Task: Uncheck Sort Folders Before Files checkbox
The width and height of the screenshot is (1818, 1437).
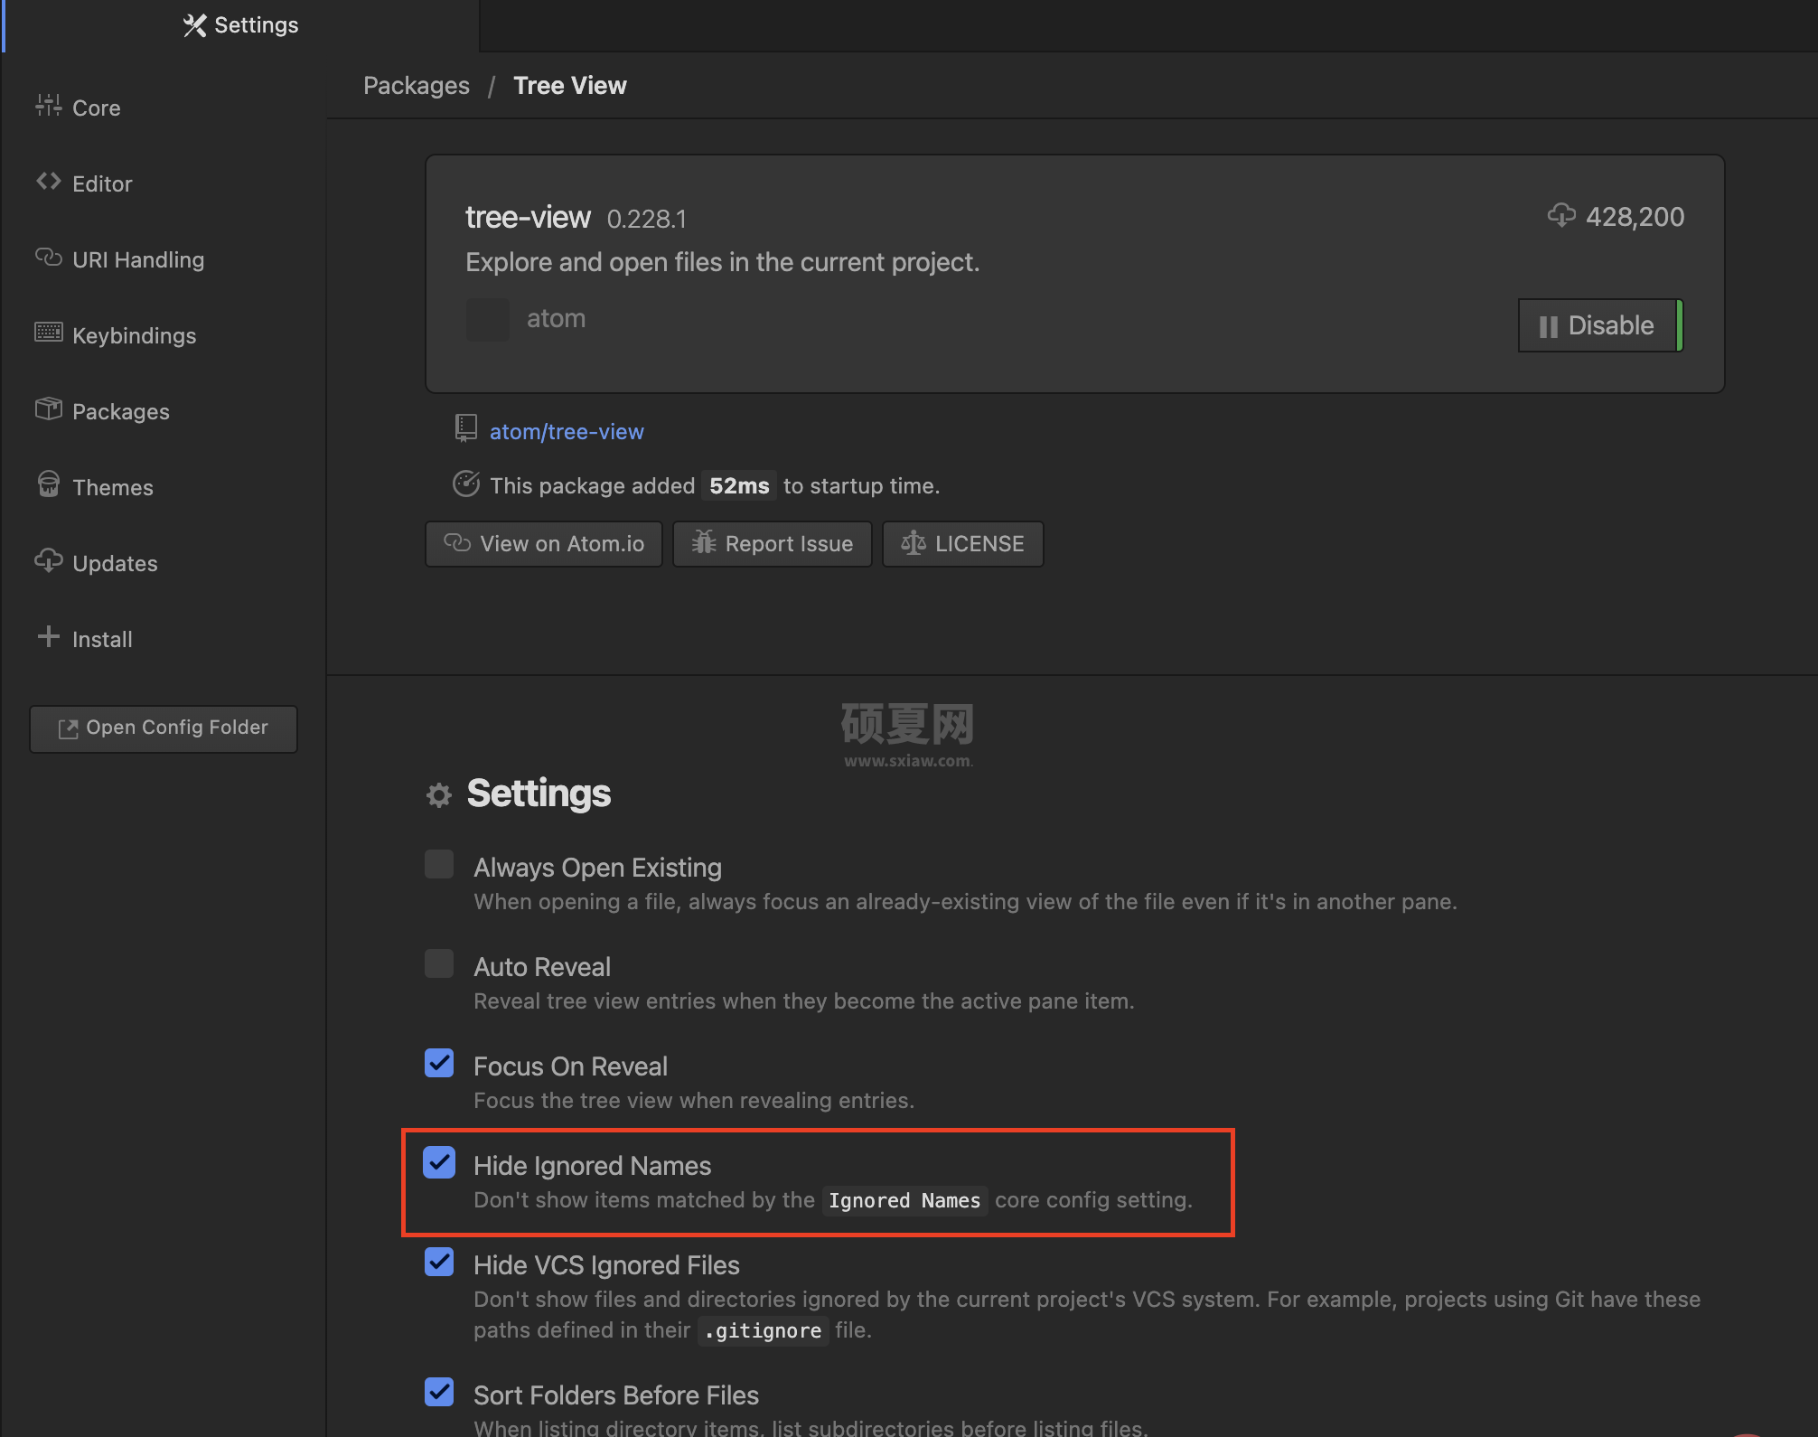Action: point(439,1392)
